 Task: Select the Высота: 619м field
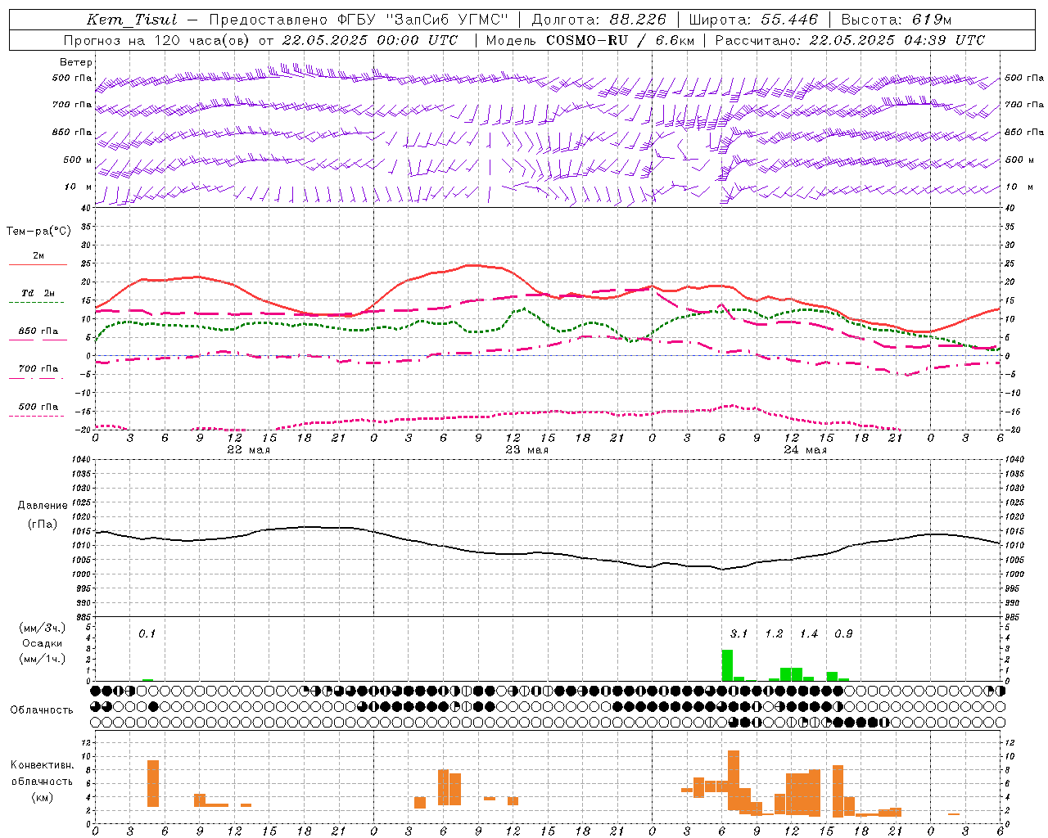pyautogui.click(x=897, y=20)
